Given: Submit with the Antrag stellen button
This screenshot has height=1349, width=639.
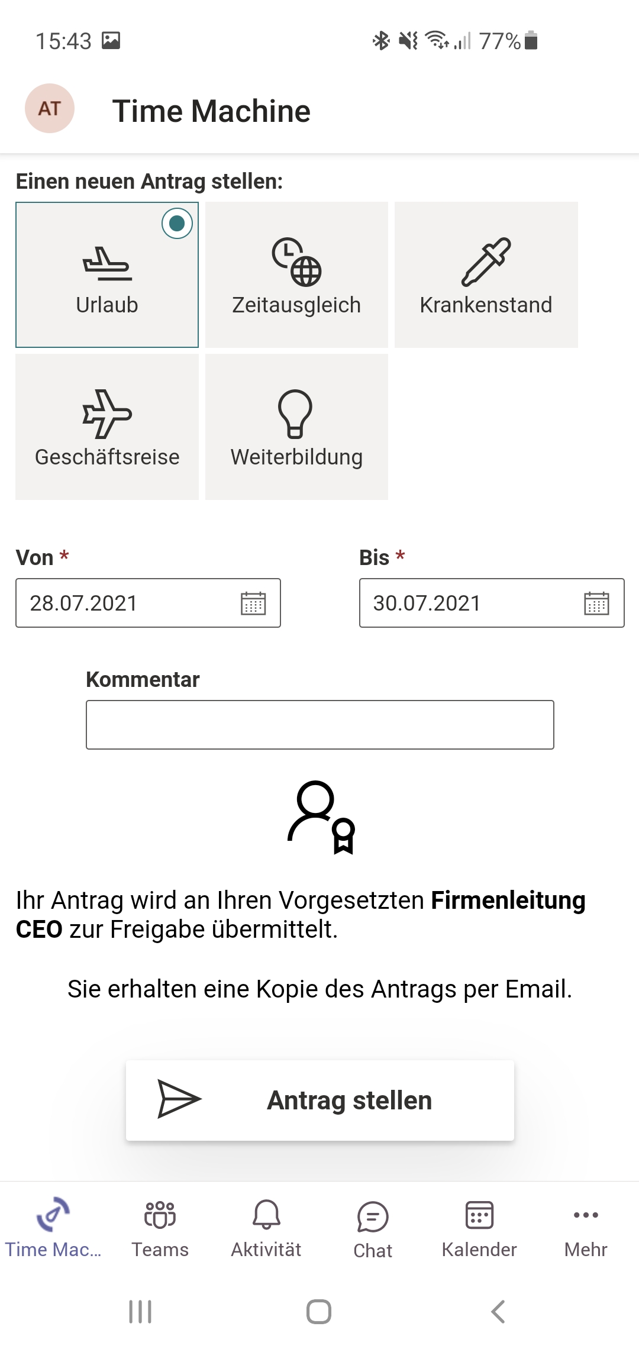Looking at the screenshot, I should tap(349, 1100).
